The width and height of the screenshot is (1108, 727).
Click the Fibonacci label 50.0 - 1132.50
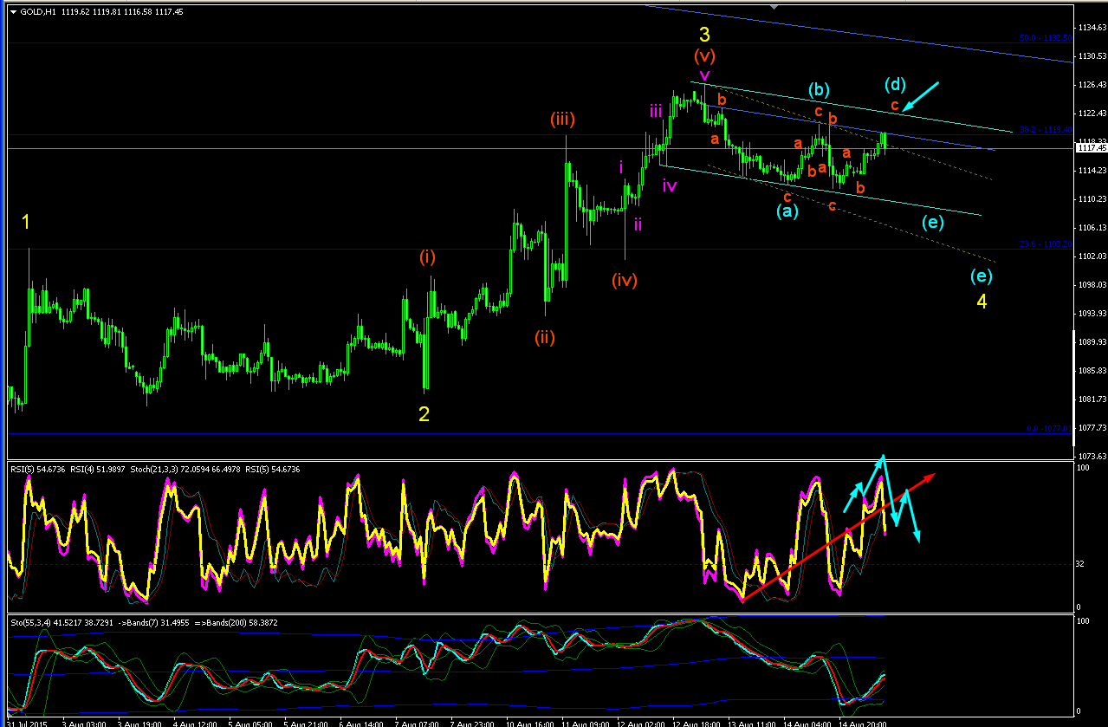tap(1046, 38)
